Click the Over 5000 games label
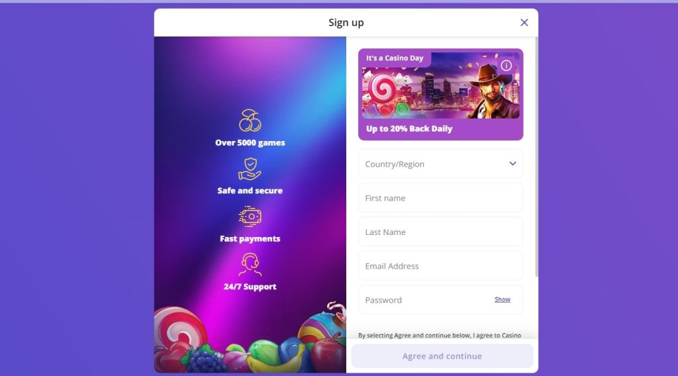Viewport: 678px width, 376px height. tap(250, 142)
